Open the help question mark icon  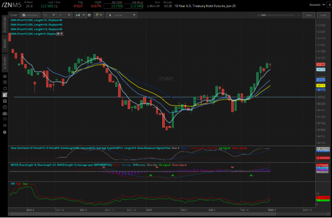coord(5,132)
